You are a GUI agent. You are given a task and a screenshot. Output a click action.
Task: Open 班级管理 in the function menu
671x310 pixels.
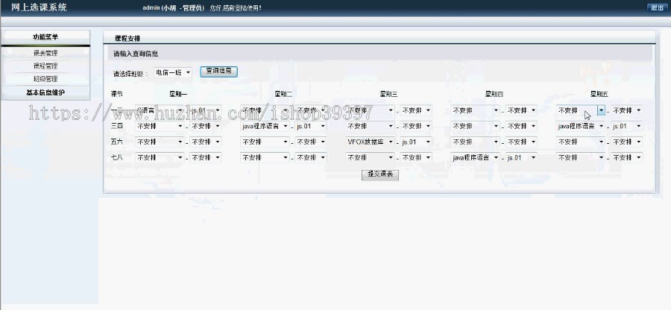(45, 79)
